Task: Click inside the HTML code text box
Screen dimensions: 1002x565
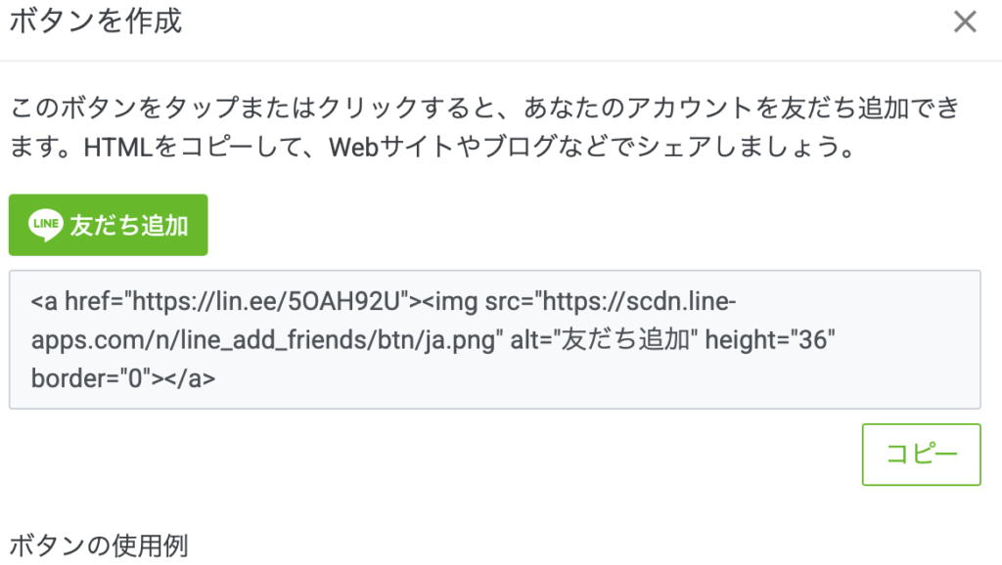Action: click(x=494, y=339)
